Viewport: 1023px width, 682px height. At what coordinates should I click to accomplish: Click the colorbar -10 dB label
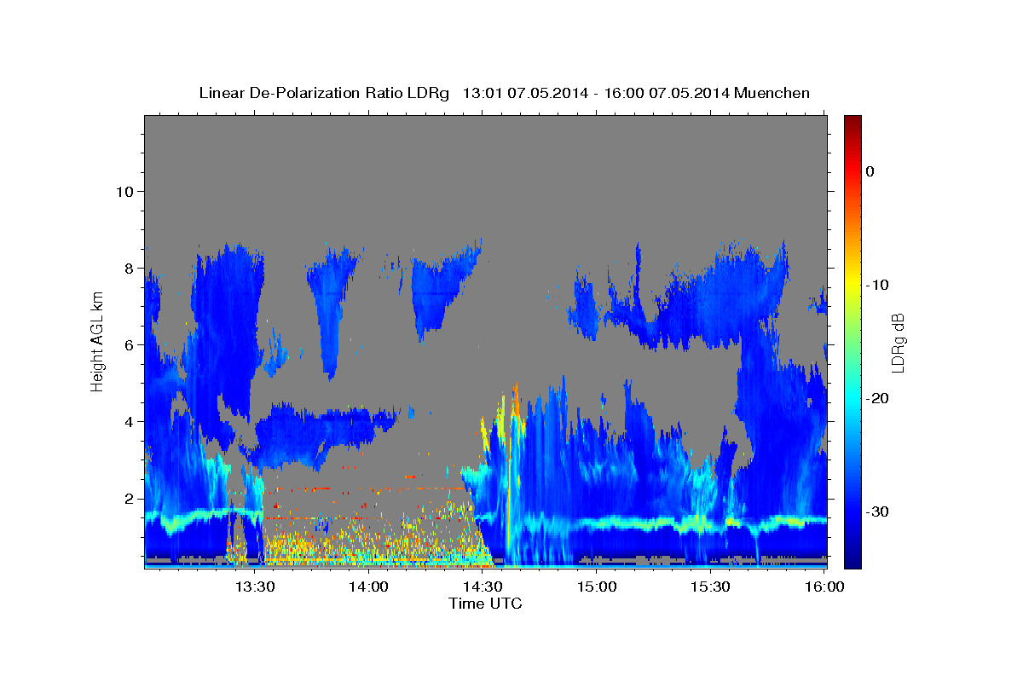(x=877, y=285)
